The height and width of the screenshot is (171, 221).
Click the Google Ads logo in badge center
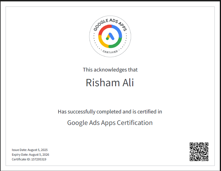coord(110,36)
